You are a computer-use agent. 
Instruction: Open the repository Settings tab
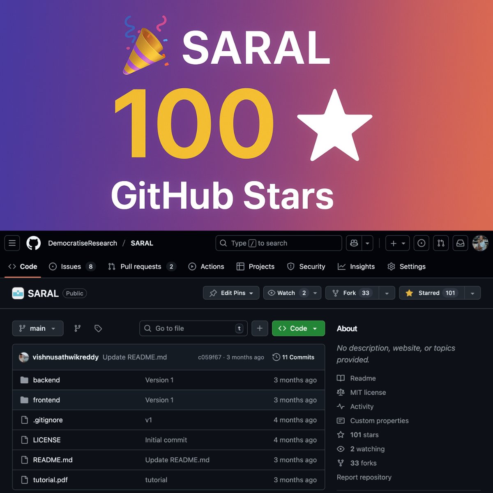click(407, 267)
